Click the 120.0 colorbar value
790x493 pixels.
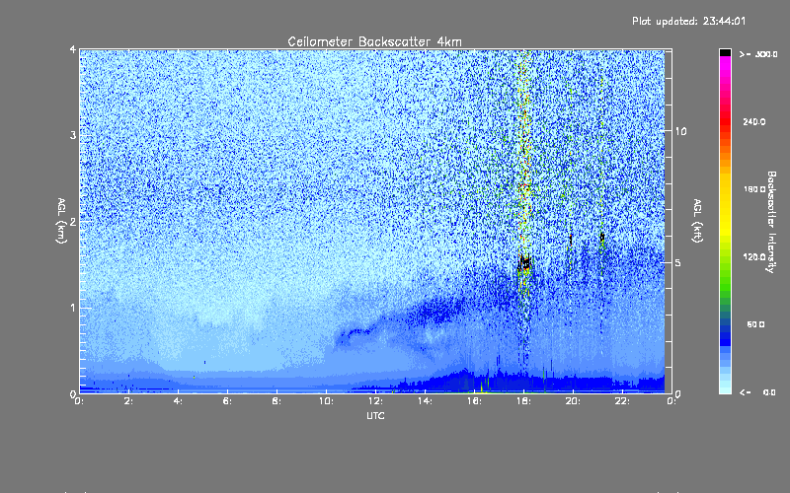(754, 257)
